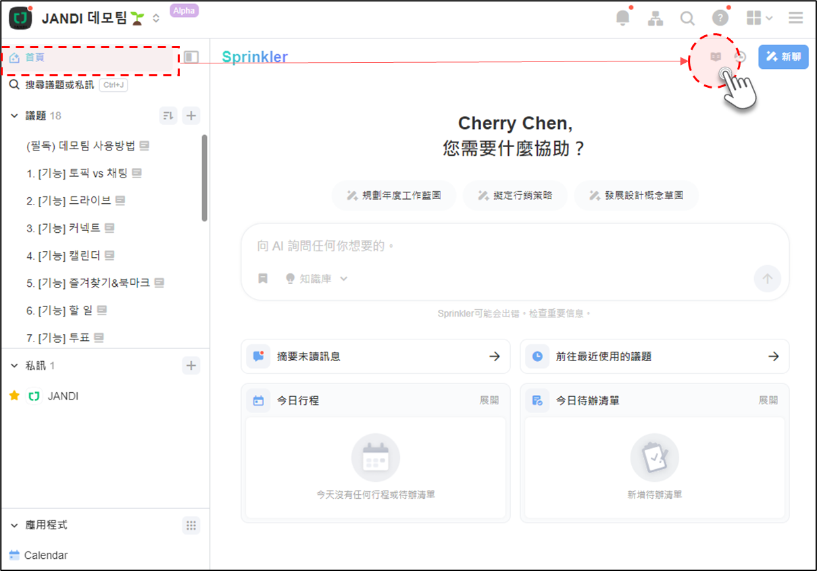Click the Calendar app icon in sidebar

coord(14,555)
